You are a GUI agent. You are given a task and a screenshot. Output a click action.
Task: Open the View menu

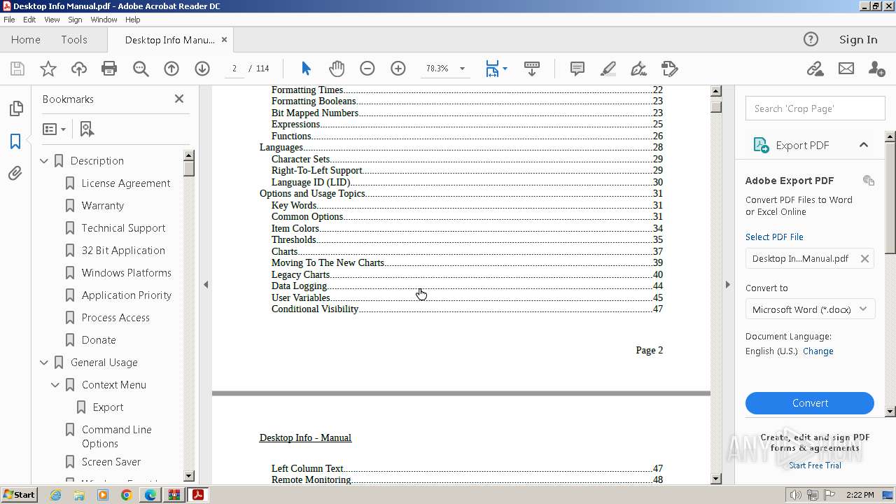point(52,20)
